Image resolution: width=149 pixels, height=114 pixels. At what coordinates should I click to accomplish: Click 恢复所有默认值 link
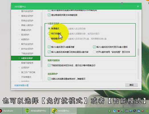pos(21,85)
